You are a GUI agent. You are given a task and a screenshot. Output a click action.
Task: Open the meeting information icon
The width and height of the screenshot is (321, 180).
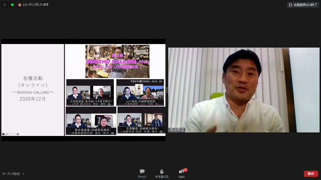[x=5, y=4]
